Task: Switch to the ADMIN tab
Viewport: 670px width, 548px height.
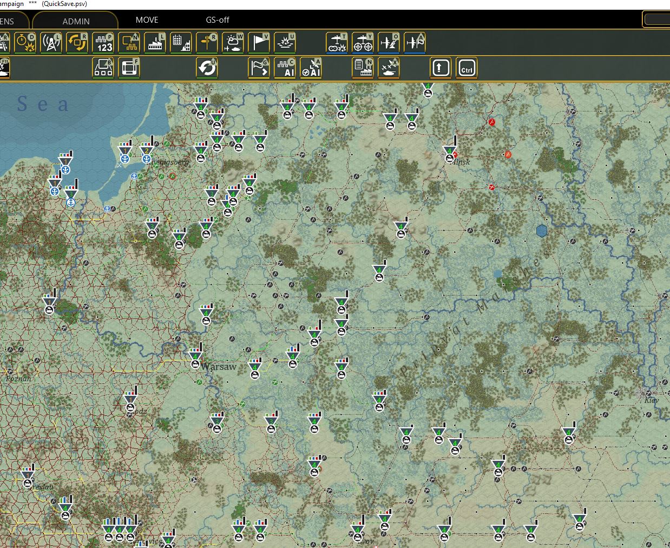Action: tap(76, 21)
